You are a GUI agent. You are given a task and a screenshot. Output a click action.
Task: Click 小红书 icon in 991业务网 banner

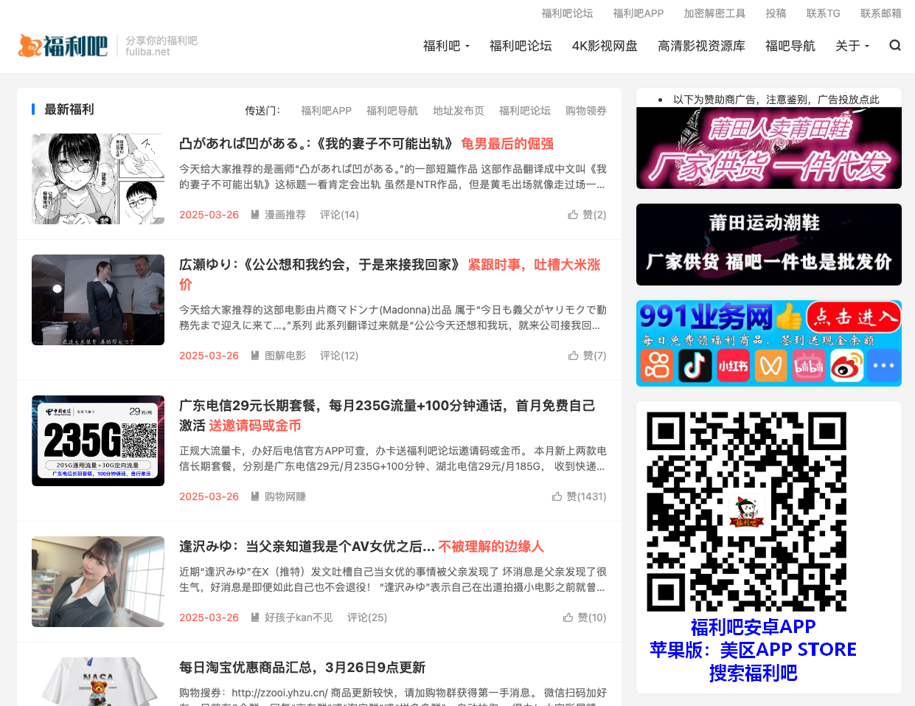point(732,365)
